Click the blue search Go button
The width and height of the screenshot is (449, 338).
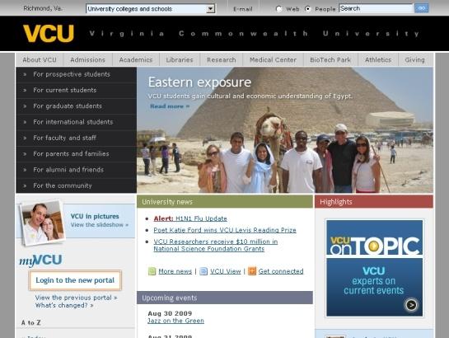point(422,8)
